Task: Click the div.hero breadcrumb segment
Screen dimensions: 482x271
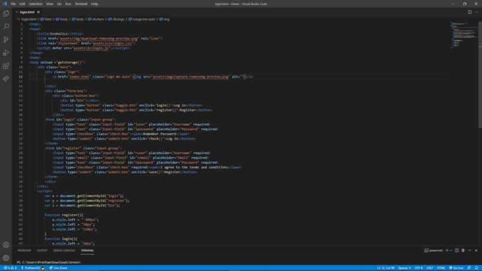Action: tap(96, 19)
